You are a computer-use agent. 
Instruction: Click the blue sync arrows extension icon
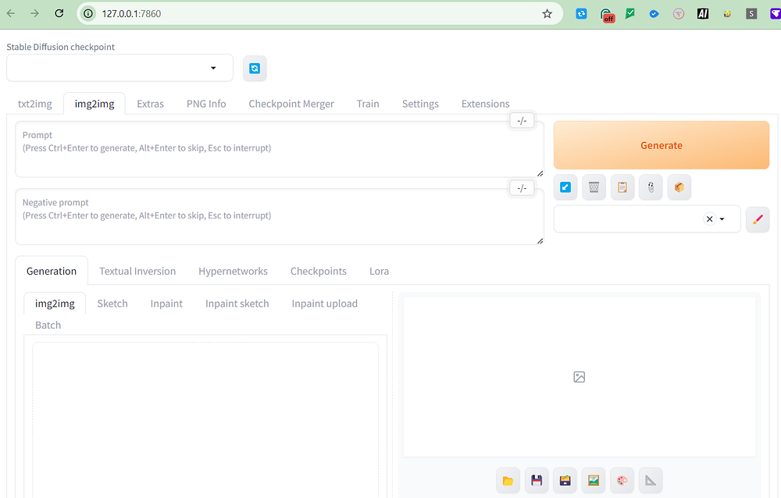click(x=581, y=13)
